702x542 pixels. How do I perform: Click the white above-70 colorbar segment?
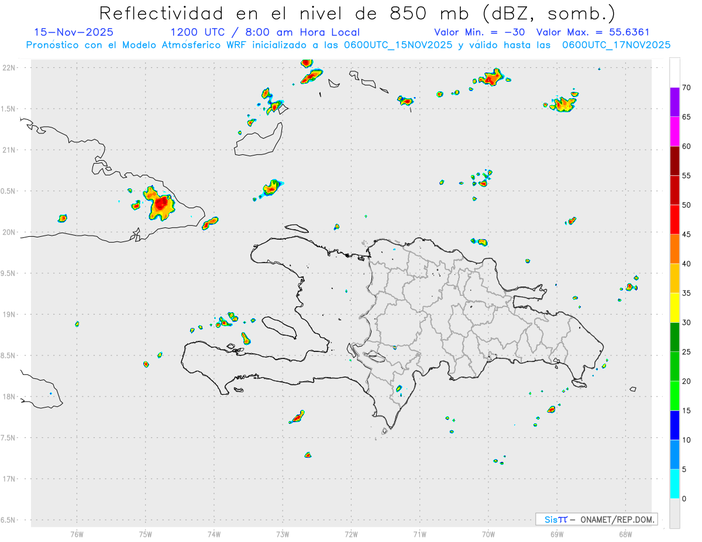[x=675, y=73]
